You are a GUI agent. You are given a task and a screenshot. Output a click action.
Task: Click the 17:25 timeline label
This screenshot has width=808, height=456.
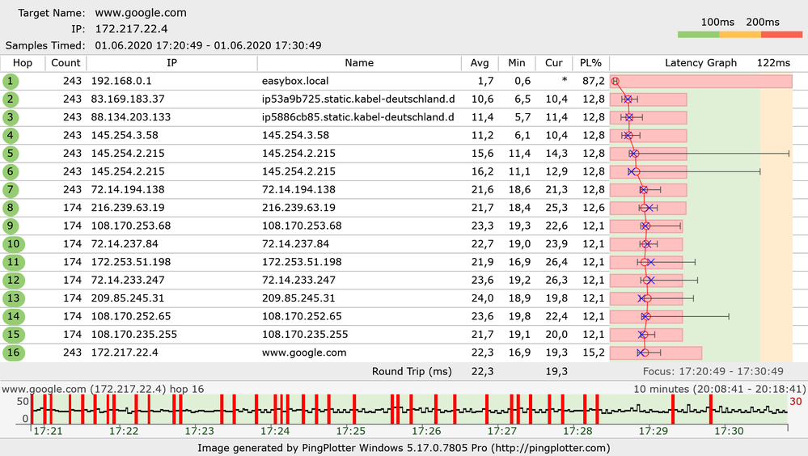click(350, 431)
